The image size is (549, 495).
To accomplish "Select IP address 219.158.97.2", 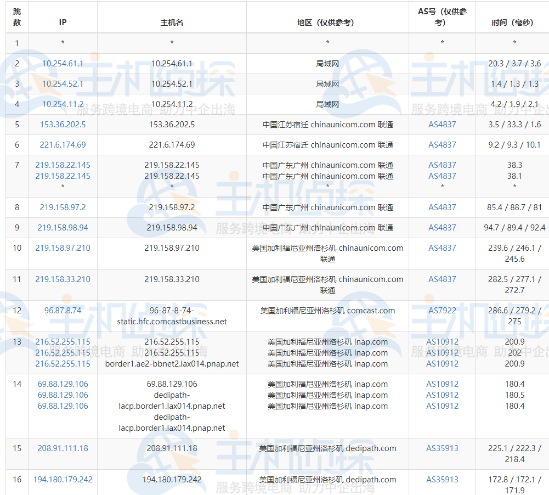I will pyautogui.click(x=63, y=207).
